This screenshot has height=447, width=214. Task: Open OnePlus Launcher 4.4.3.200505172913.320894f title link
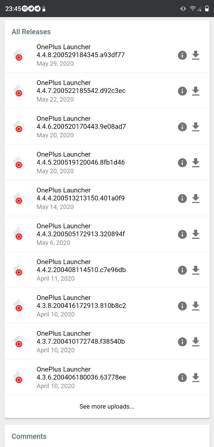[x=81, y=230]
